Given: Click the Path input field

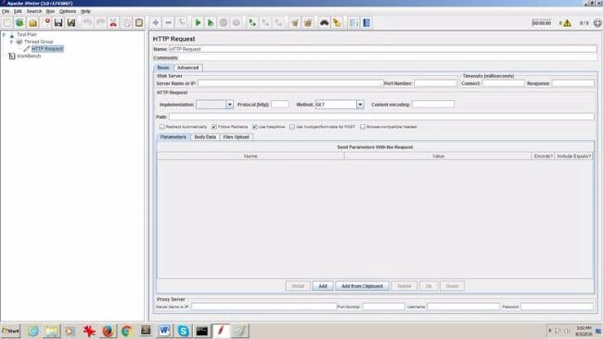Looking at the screenshot, I should 381,117.
